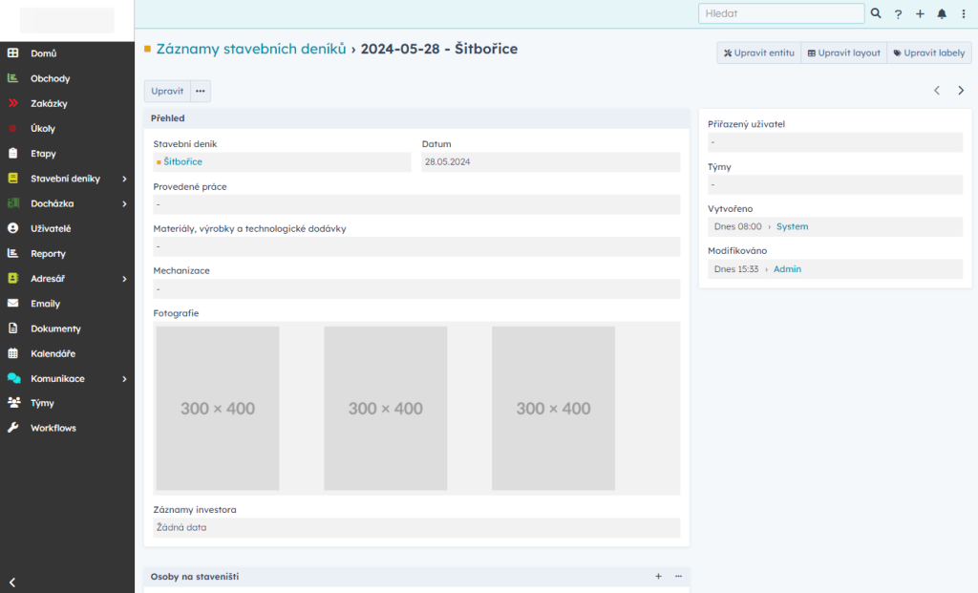Open the Šitbořice stavební deník link
The width and height of the screenshot is (978, 593).
click(183, 161)
